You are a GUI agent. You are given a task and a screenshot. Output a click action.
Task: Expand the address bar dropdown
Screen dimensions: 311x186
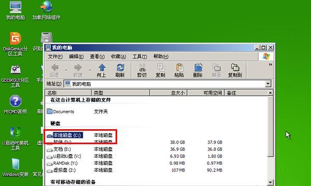pos(268,84)
